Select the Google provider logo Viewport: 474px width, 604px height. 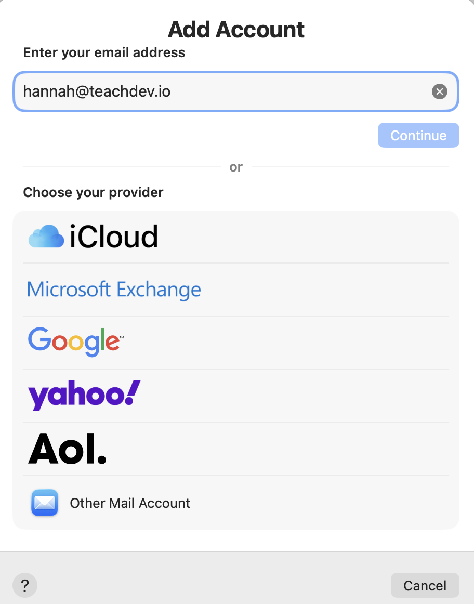[76, 342]
